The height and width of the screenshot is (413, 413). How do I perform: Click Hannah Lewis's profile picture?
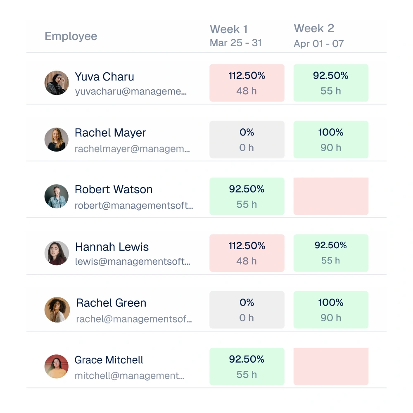(57, 253)
